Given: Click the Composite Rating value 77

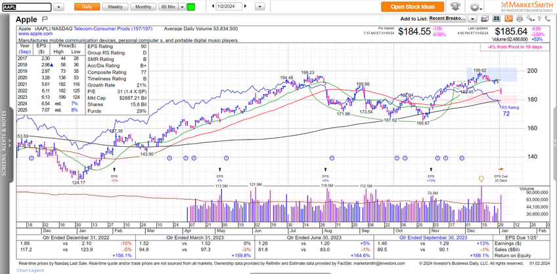Looking at the screenshot, I should [x=143, y=72].
